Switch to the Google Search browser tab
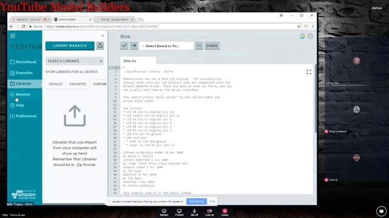389x218 pixels. point(115,19)
